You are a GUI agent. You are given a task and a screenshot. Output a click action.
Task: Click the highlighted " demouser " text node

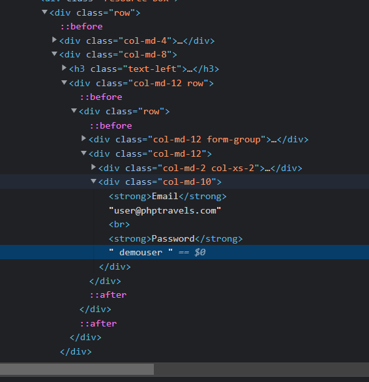click(x=141, y=252)
